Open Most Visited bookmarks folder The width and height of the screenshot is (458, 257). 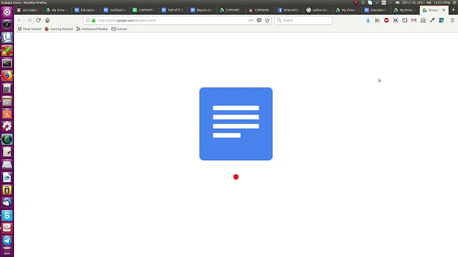(x=29, y=29)
